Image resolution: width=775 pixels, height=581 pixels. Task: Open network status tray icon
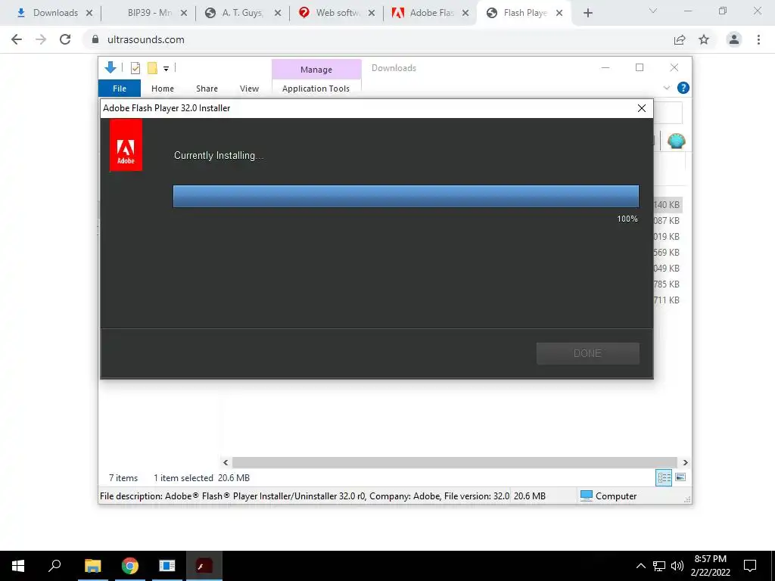pos(659,566)
